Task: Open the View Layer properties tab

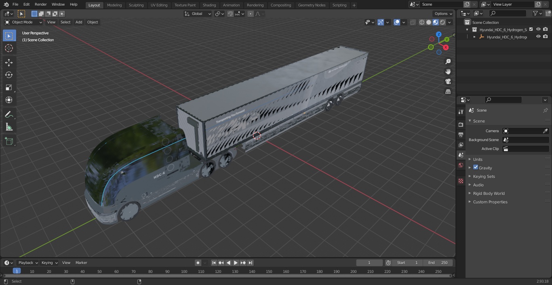Action: click(x=461, y=145)
